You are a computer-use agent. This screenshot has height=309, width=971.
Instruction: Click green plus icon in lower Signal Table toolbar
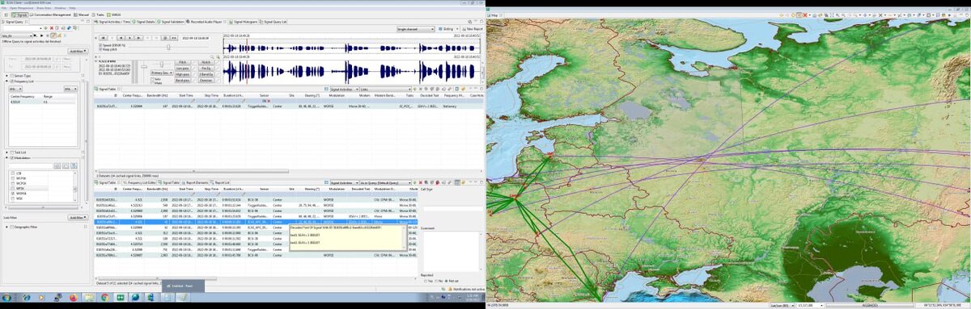[x=415, y=183]
